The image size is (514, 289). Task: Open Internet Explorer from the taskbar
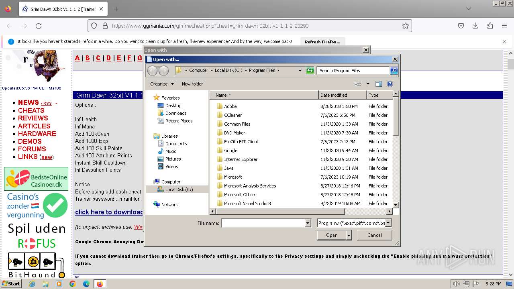click(x=32, y=284)
